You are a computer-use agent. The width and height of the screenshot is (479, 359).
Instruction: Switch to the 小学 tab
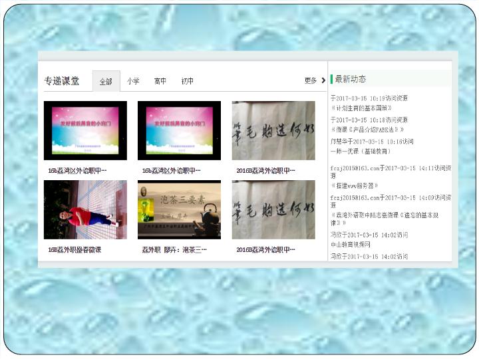click(133, 81)
